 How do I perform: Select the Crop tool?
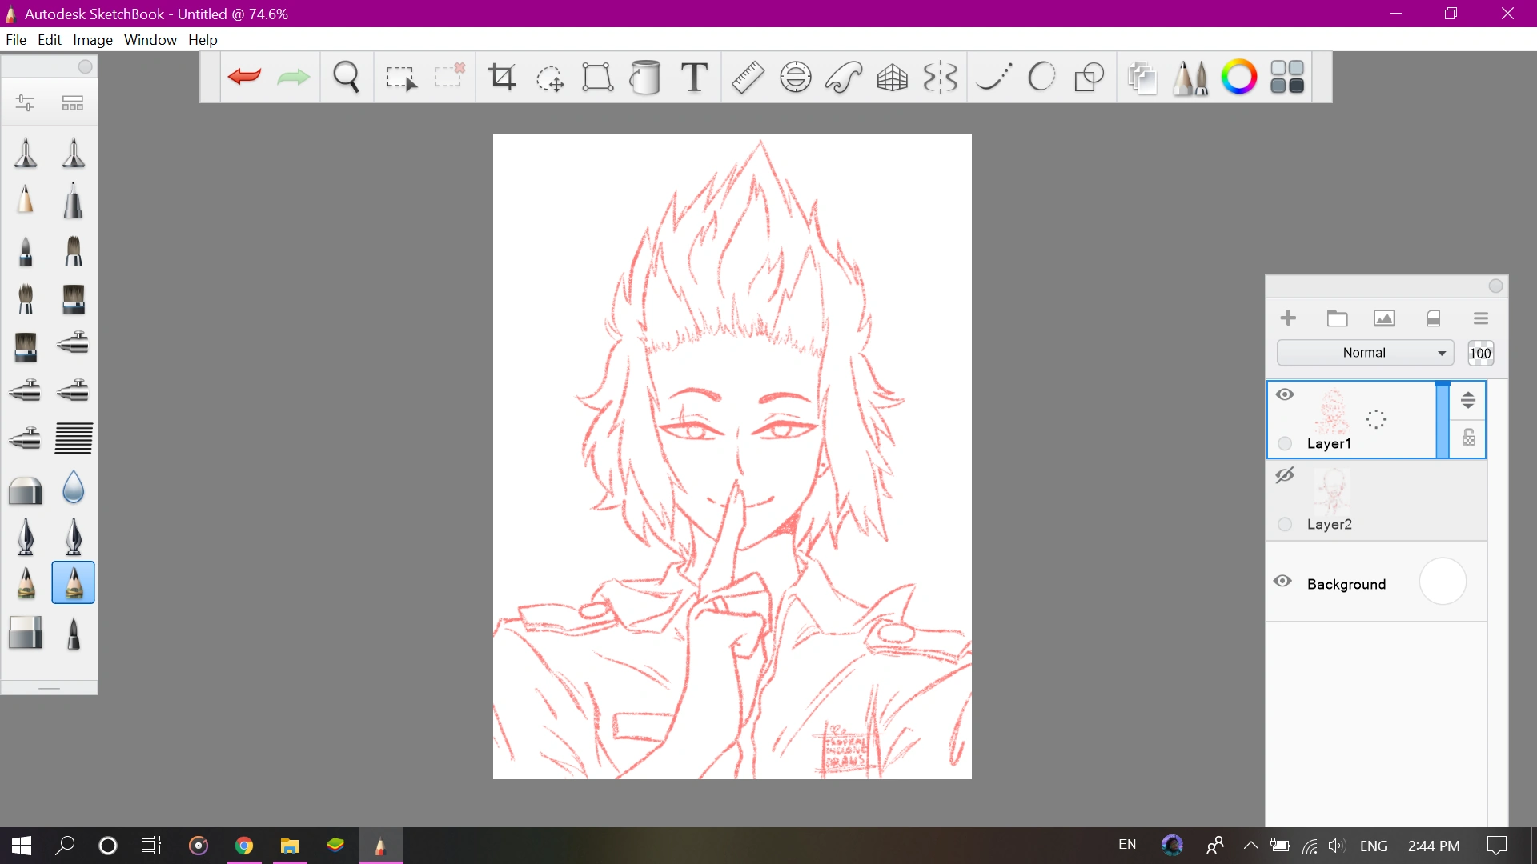[x=502, y=77]
